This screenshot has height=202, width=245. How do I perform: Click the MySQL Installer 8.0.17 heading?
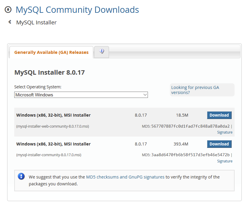tap(50, 73)
